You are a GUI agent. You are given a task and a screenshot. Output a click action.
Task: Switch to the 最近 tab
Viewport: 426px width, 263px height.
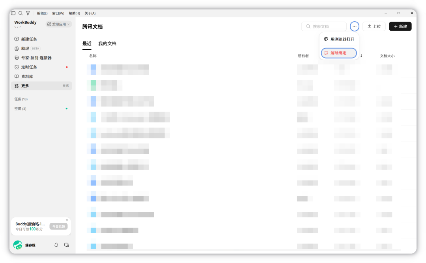87,44
